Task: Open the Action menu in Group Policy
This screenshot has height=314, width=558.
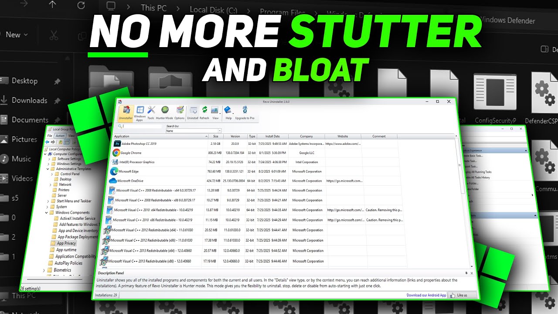Action: click(60, 136)
